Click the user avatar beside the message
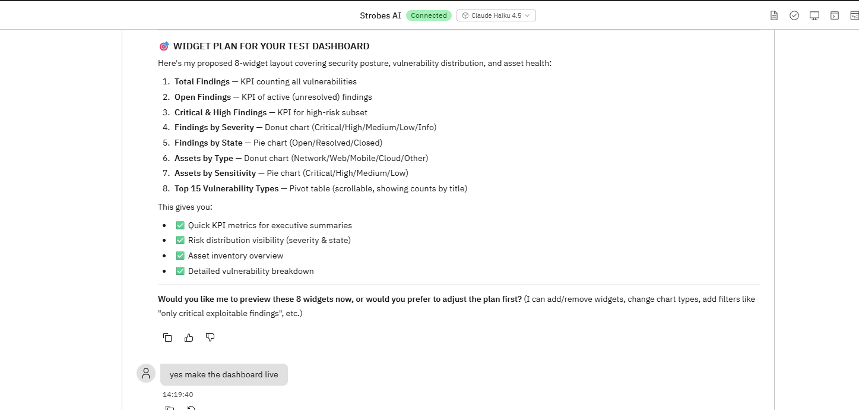Viewport: 859px width, 410px height. click(x=146, y=373)
